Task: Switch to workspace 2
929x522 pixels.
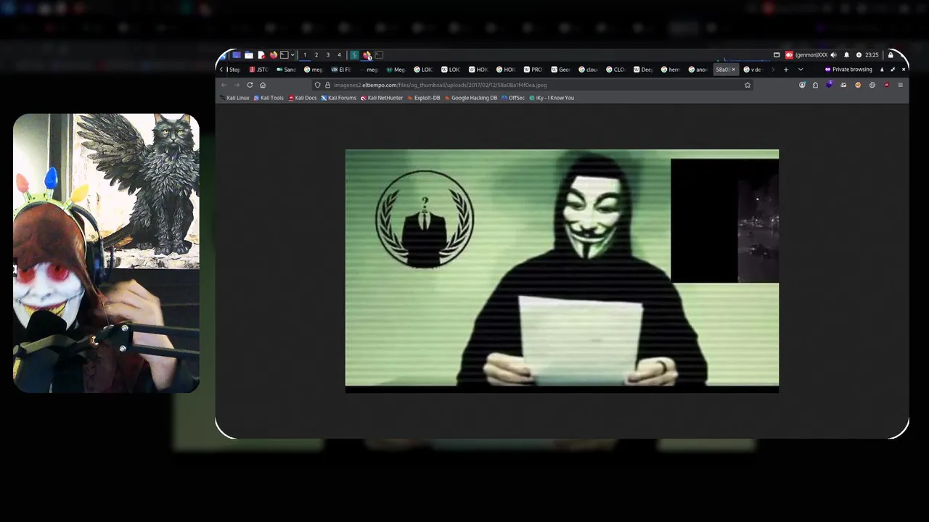Action: 316,55
